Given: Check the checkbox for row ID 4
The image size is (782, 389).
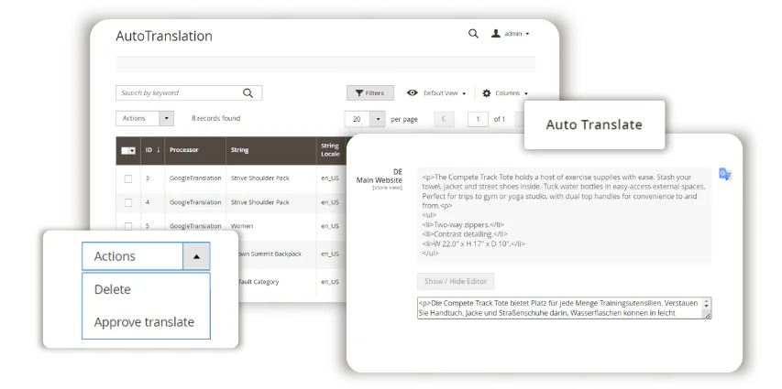Looking at the screenshot, I should point(128,202).
